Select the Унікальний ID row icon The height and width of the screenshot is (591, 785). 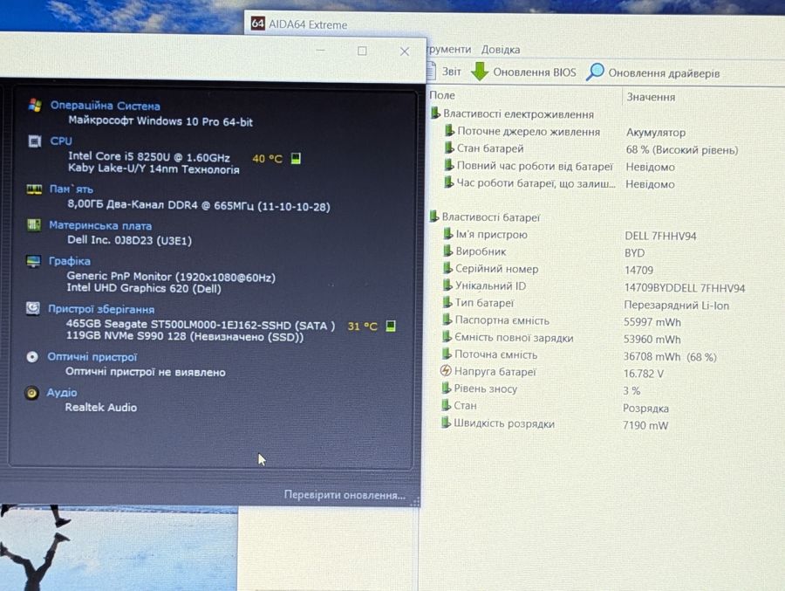(447, 285)
